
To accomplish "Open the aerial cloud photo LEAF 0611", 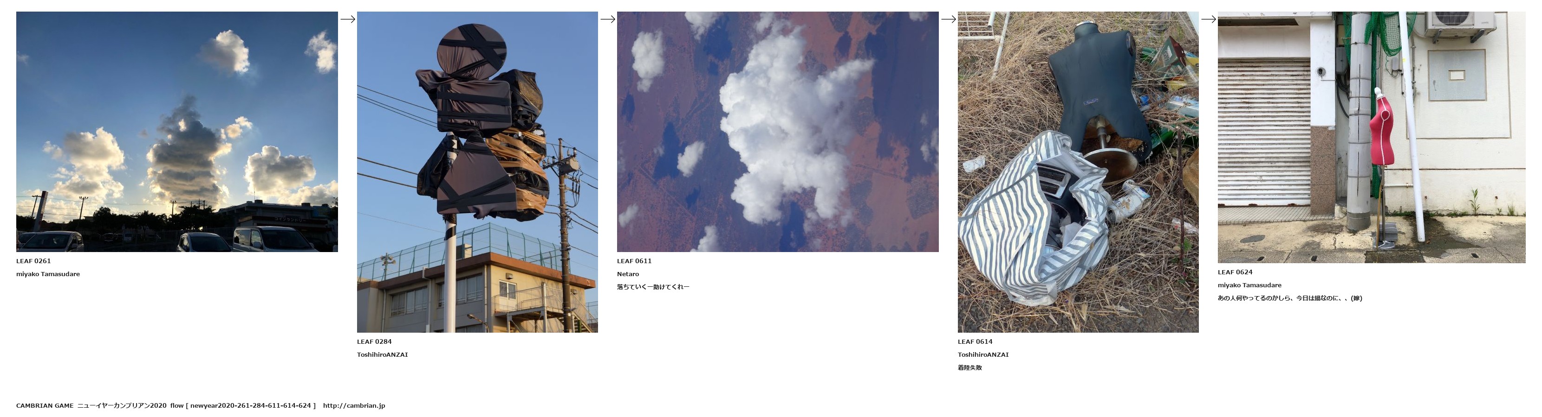I will pos(778,132).
